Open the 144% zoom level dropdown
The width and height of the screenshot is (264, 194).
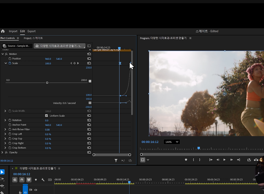coord(172,142)
